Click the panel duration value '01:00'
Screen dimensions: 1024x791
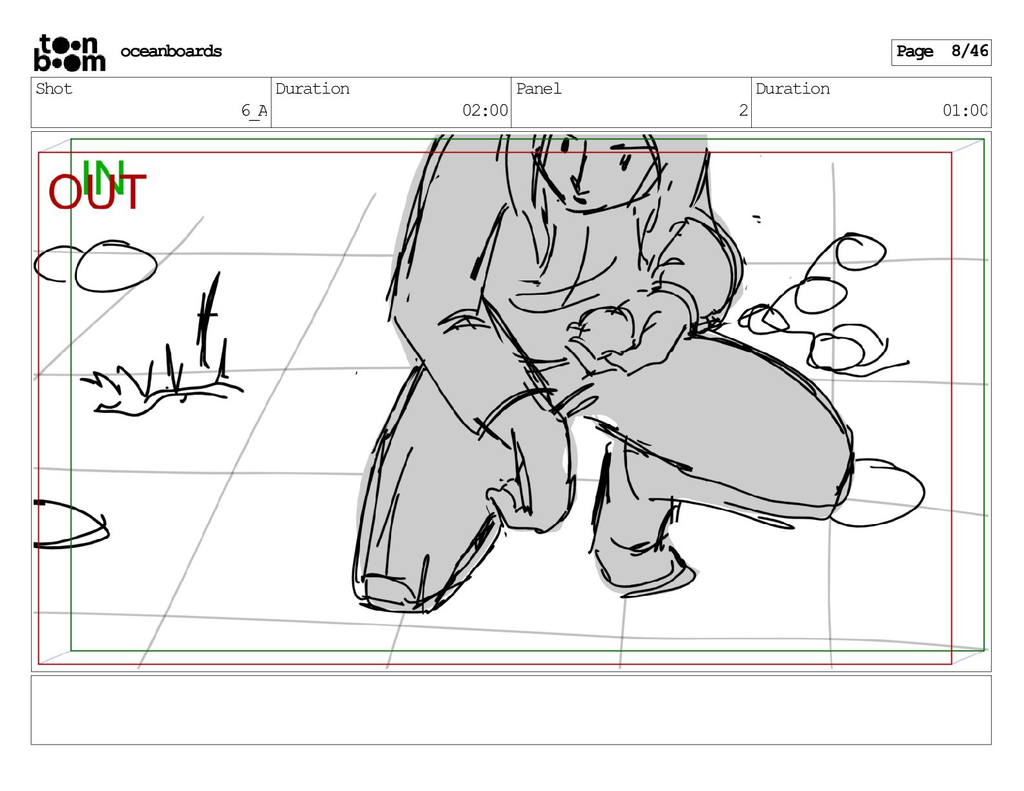[965, 111]
